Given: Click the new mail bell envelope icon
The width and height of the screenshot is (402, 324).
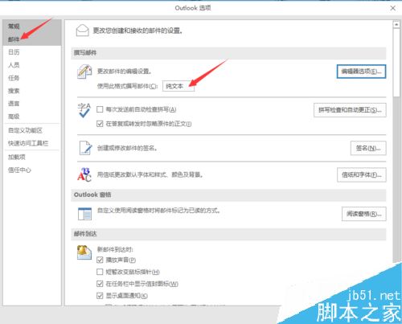Looking at the screenshot, I should click(x=84, y=252).
